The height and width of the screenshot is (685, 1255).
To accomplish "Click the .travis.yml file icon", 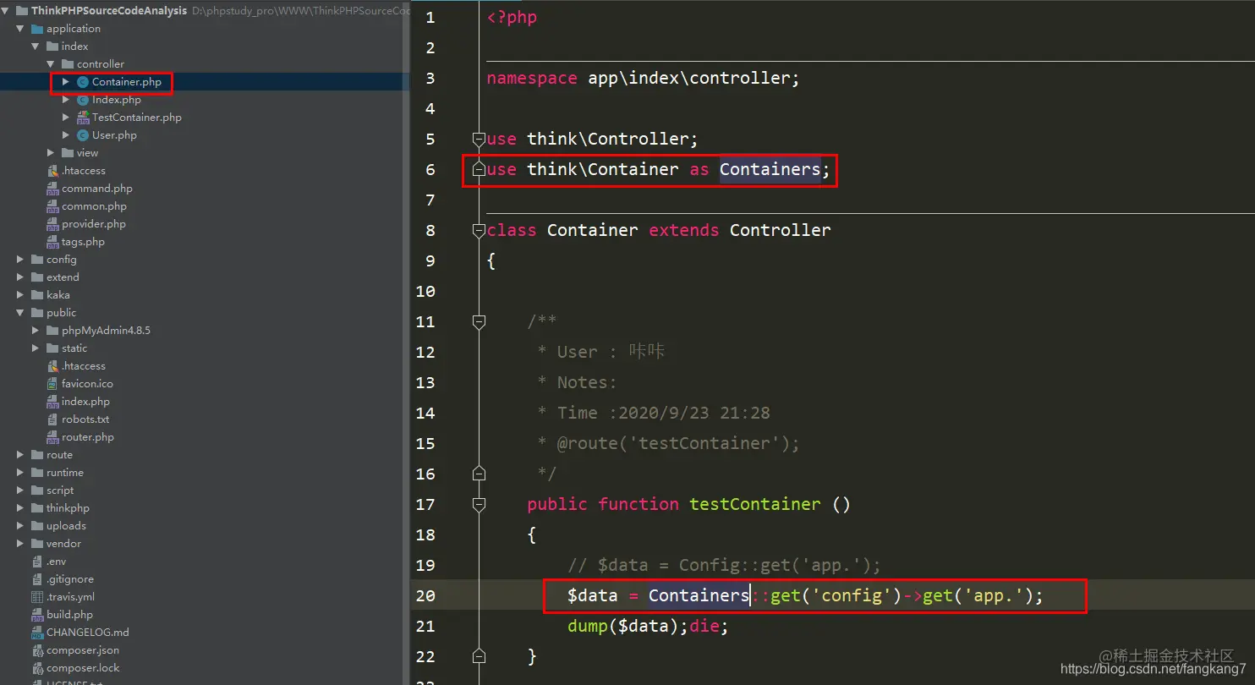I will pyautogui.click(x=37, y=597).
